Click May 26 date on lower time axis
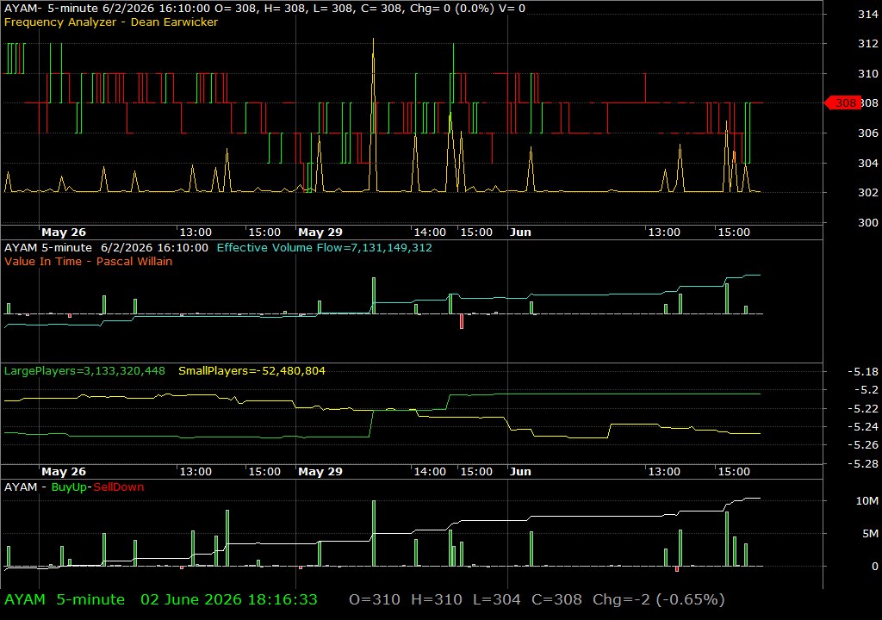 64,472
